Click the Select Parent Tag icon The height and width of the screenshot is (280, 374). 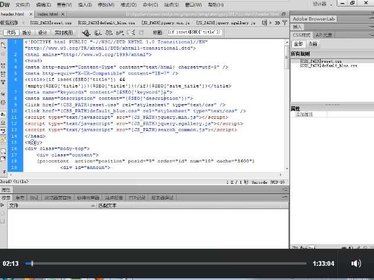point(4,90)
